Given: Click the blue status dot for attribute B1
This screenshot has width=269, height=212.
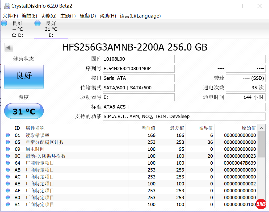Looking at the screenshot, I should [x=8, y=204].
